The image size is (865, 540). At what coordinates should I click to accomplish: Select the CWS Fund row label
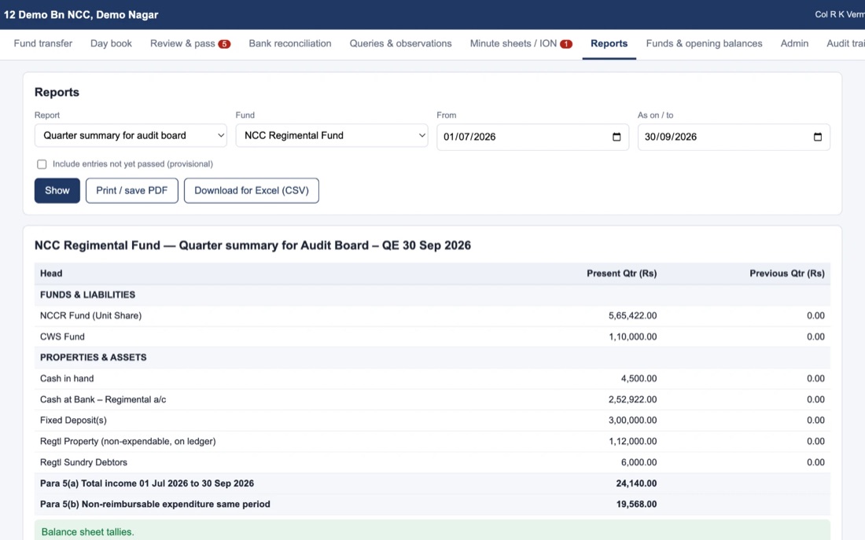62,336
